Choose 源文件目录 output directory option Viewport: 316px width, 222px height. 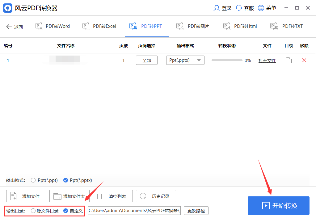click(33, 211)
